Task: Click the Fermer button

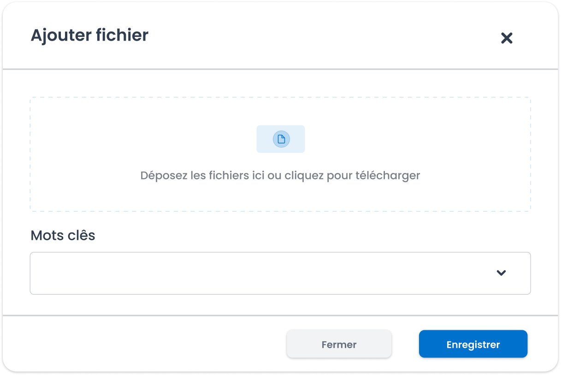Action: (x=339, y=344)
